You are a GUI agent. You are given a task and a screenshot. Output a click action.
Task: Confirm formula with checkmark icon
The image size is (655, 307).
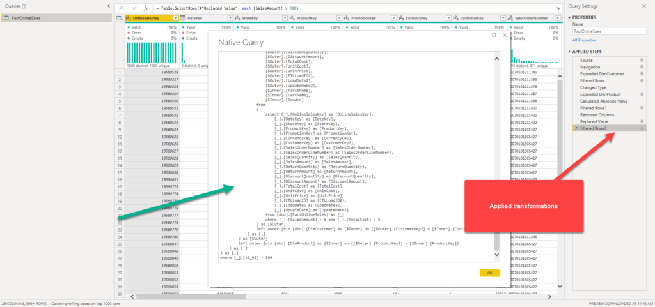[x=134, y=8]
